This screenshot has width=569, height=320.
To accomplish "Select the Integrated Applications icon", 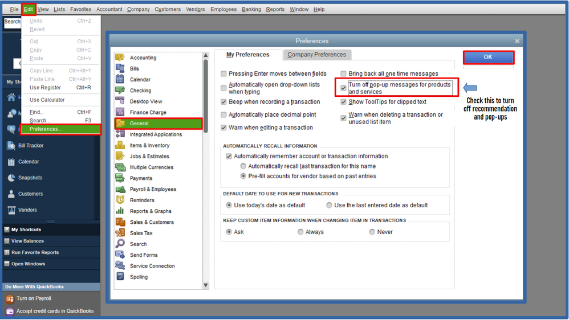I will [120, 134].
